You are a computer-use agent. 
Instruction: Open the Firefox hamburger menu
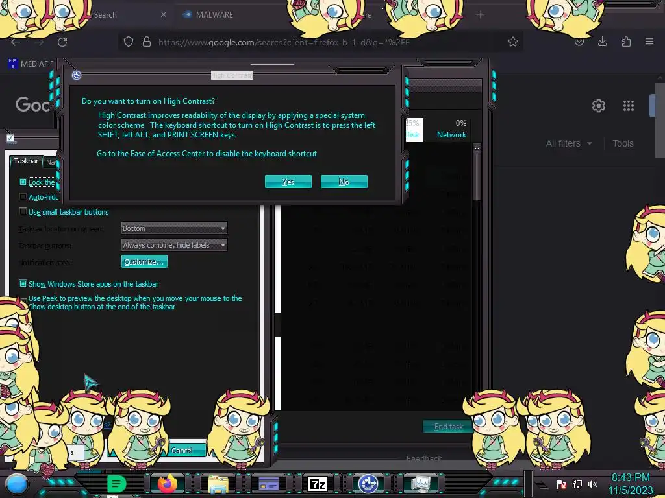click(649, 41)
